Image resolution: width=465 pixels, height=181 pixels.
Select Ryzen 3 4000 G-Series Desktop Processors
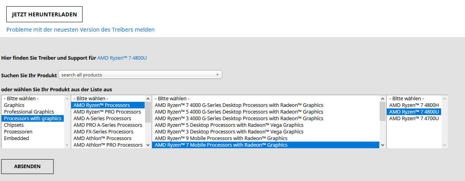click(x=266, y=118)
